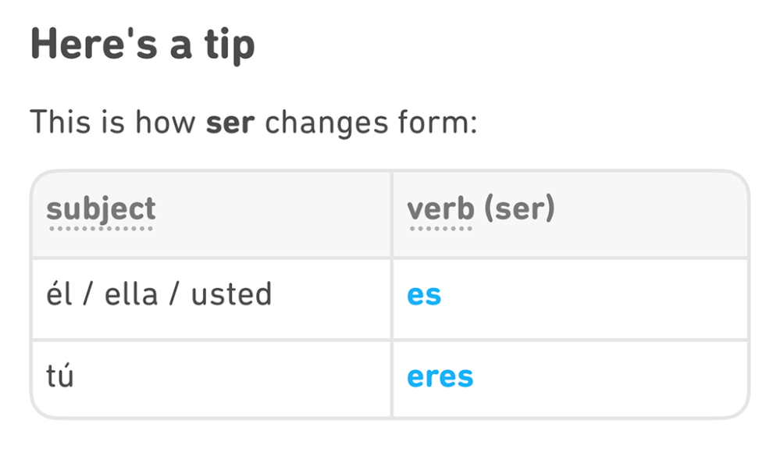The width and height of the screenshot is (780, 456).
Task: Click empty space right of 'eres'
Action: pyautogui.click(x=609, y=377)
